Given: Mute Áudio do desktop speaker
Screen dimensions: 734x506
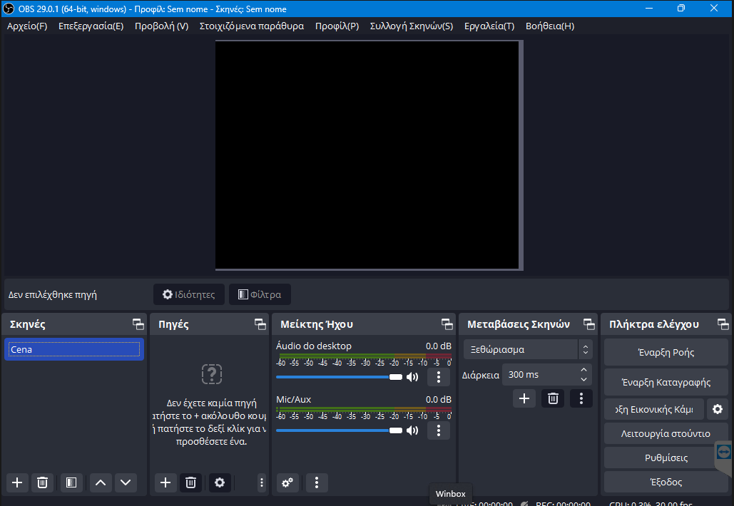Looking at the screenshot, I should [412, 377].
